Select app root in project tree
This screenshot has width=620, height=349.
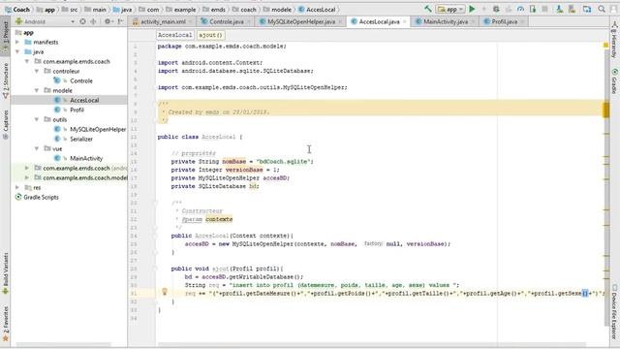click(28, 32)
